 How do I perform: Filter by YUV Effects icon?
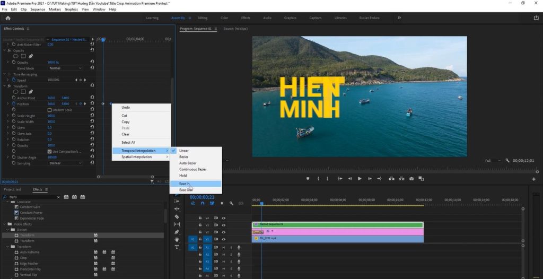[82, 197]
